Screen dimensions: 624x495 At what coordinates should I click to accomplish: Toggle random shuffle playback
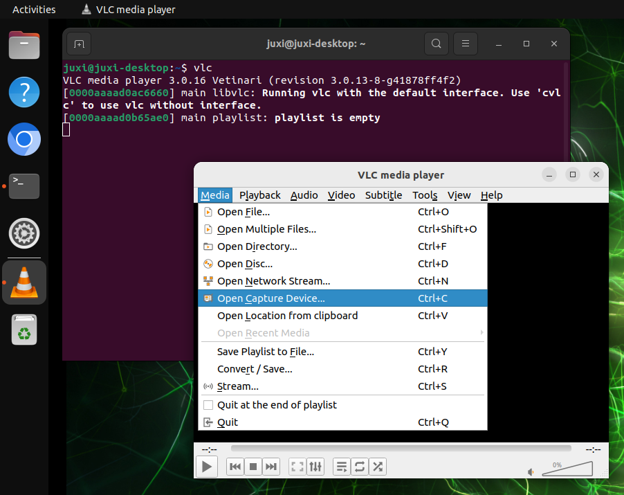[x=378, y=467]
